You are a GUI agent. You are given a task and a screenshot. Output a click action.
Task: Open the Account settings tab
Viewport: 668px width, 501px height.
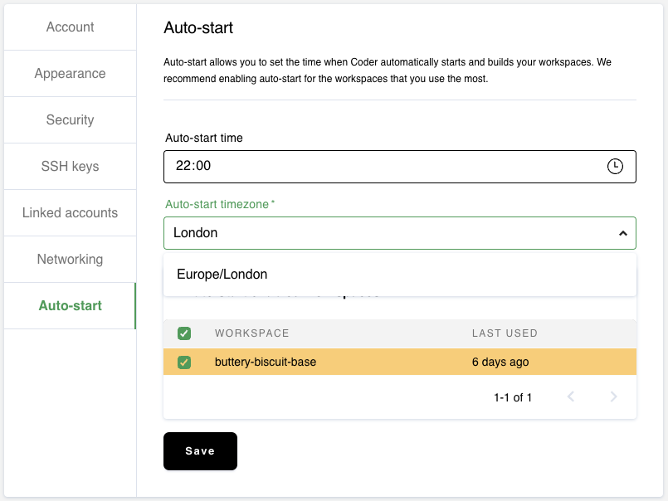pyautogui.click(x=70, y=27)
